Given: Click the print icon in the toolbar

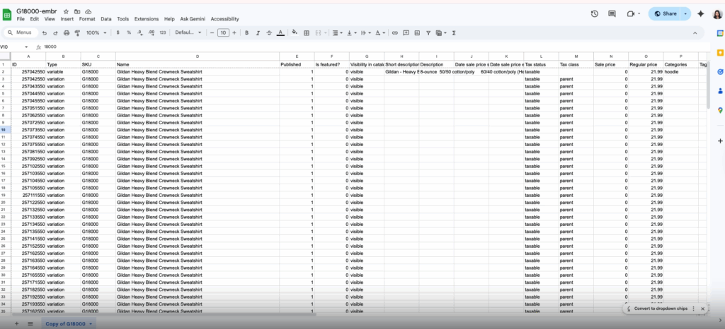Looking at the screenshot, I should 67,32.
